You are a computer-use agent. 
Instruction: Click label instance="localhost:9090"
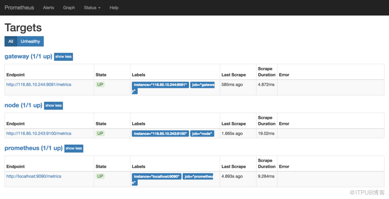pyautogui.click(x=157, y=176)
